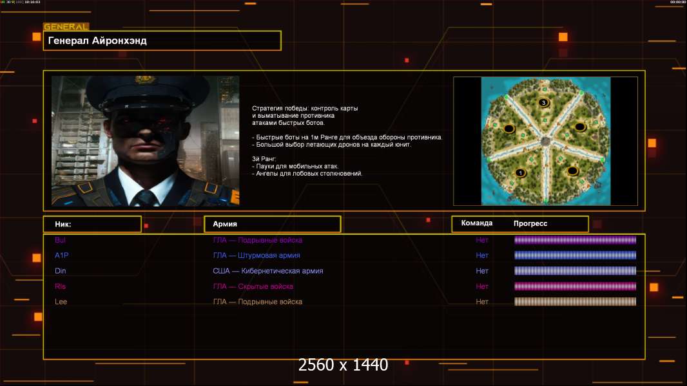Screen dimensions: 687x386
Task: Click 'США — Кибернетическая армия' army entry
Action: coord(268,271)
